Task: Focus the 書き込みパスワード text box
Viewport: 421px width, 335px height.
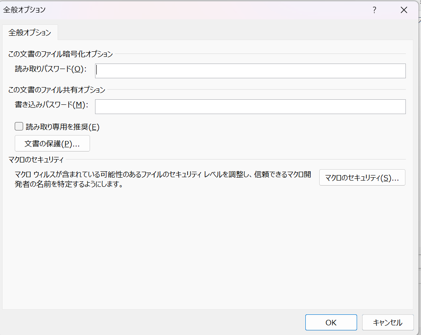Action: coord(250,106)
